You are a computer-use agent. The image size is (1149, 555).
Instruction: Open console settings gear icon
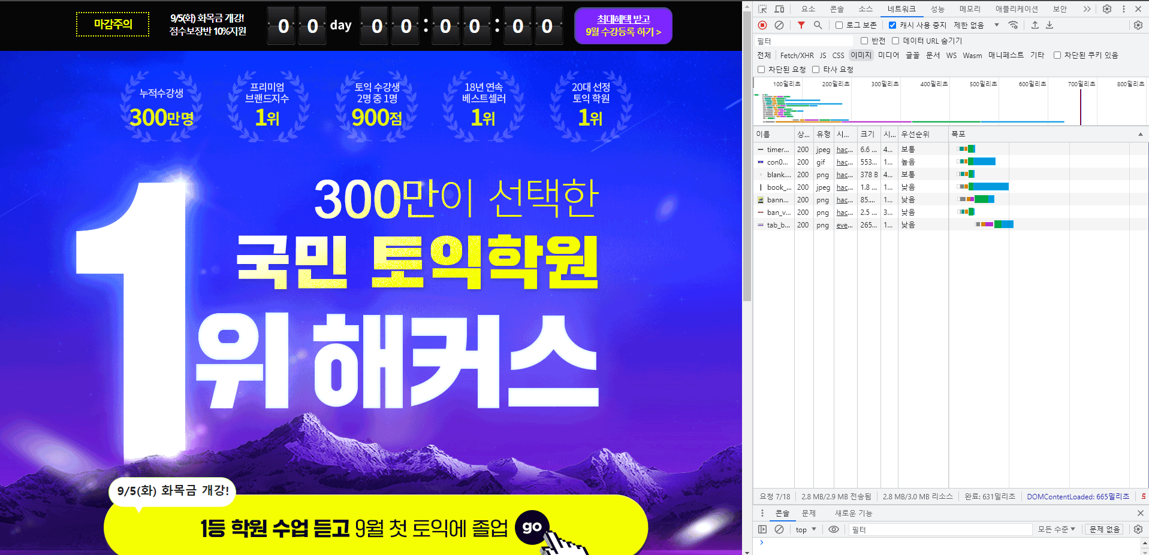tap(1138, 529)
